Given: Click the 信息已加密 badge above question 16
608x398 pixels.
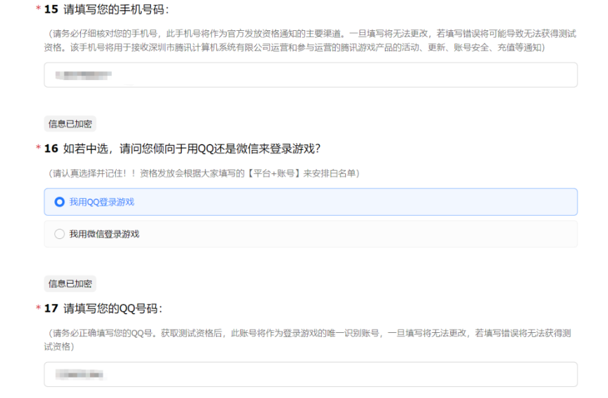Looking at the screenshot, I should pos(70,124).
